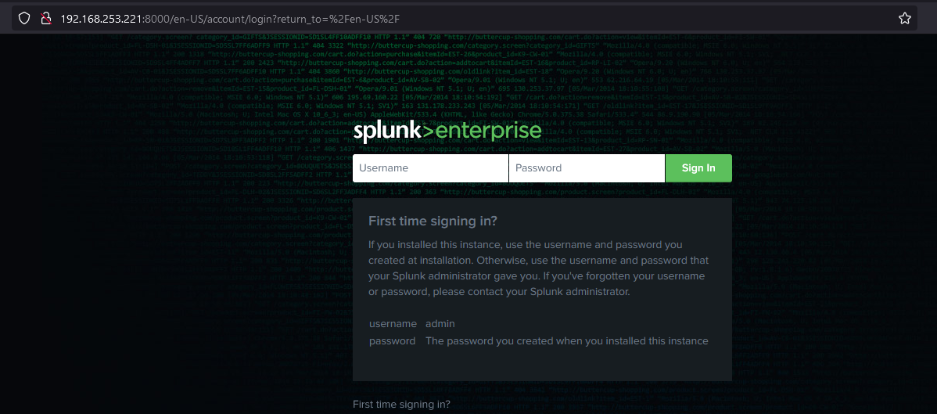The image size is (937, 414).
Task: Focus the Password input field
Action: pos(587,168)
